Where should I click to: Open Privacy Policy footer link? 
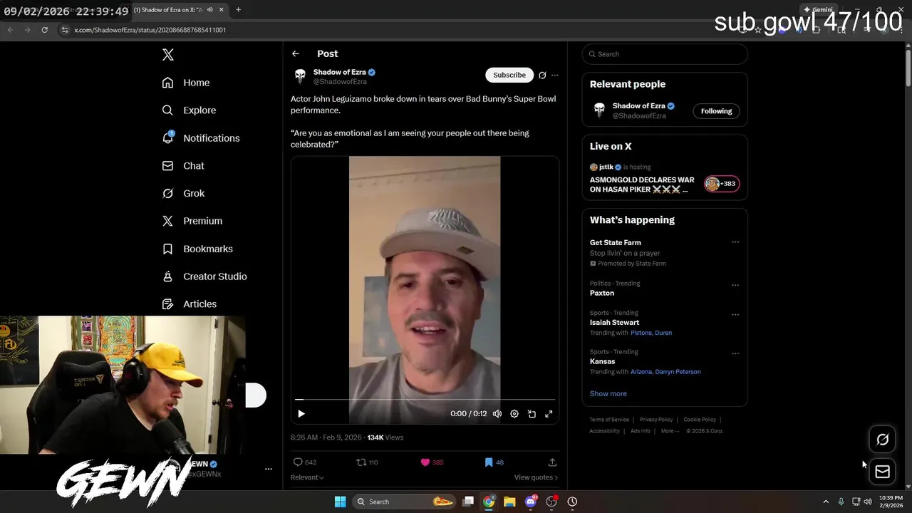click(656, 420)
